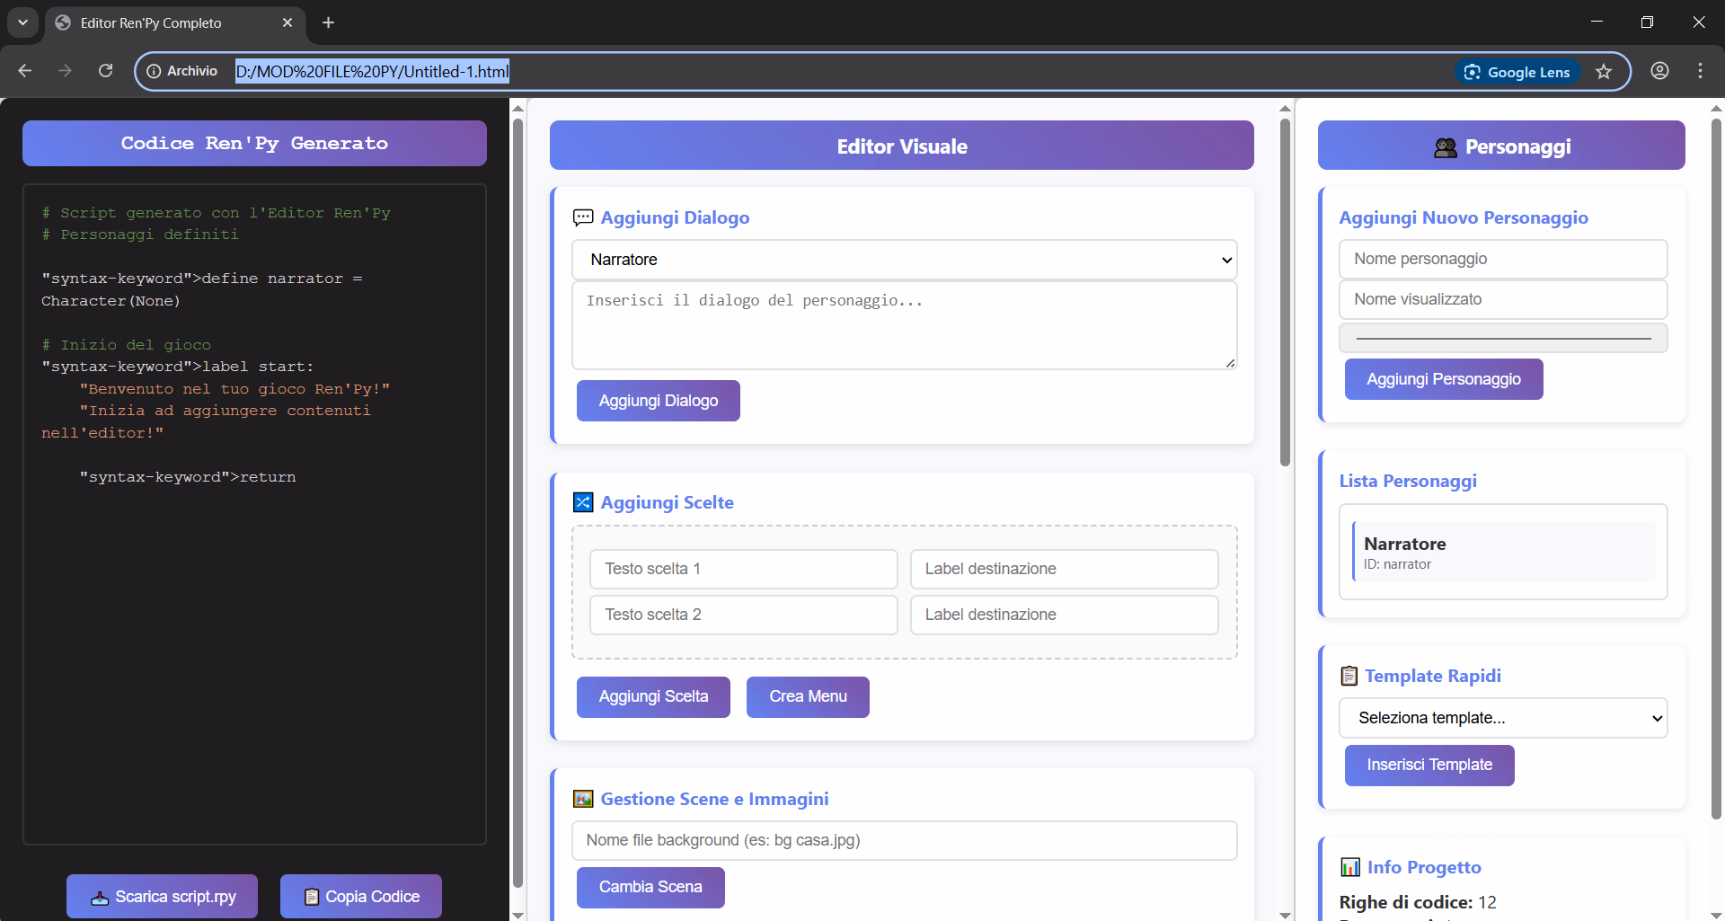1725x921 pixels.
Task: Click the background file name field
Action: pyautogui.click(x=904, y=840)
